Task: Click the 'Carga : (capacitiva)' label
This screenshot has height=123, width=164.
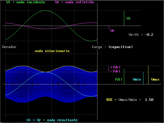Action: click(x=112, y=47)
